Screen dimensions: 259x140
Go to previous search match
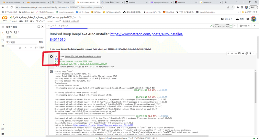(x=26, y=48)
